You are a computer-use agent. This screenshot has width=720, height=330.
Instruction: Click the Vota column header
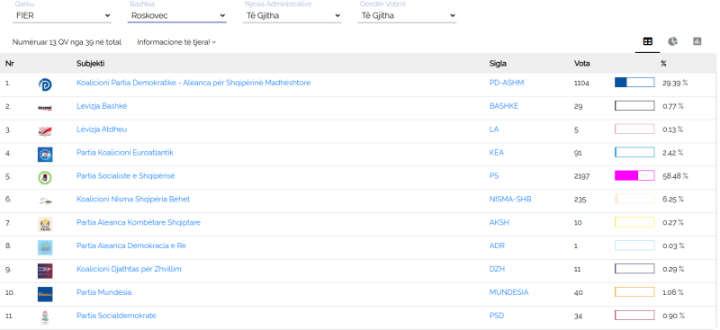pyautogui.click(x=581, y=63)
